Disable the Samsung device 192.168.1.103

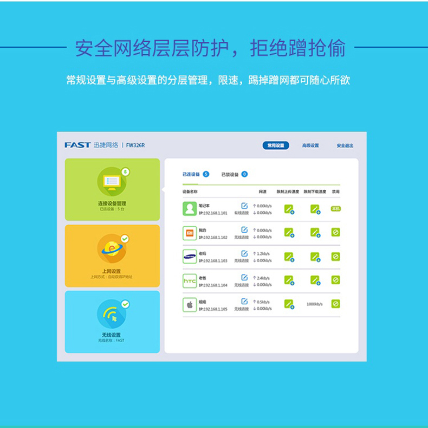click(335, 257)
